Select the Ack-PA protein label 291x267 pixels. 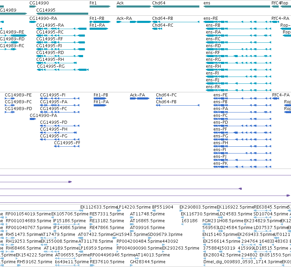[137, 95]
